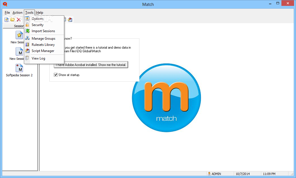This screenshot has height=178, width=296.
Task: Click Show me the tutorial button
Action: point(91,65)
